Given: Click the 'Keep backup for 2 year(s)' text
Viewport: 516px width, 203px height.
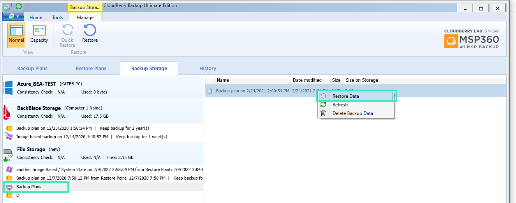Looking at the screenshot, I should pyautogui.click(x=124, y=128).
